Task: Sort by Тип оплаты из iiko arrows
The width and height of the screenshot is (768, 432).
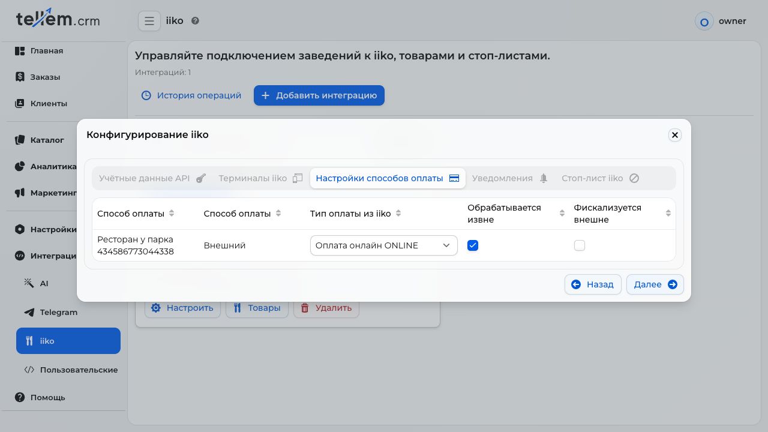Action: [398, 214]
